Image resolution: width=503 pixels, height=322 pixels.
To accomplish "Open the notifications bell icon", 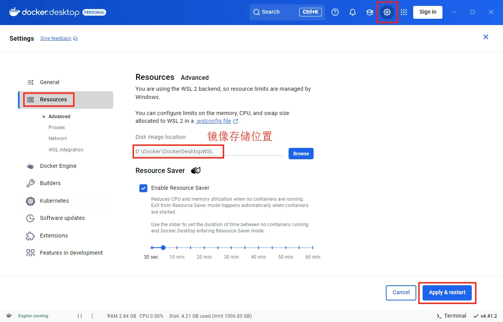I will (353, 12).
